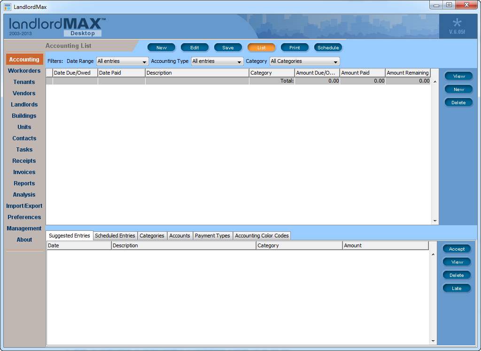Sort suggested entries by Amount header
The image size is (481, 351).
386,245
